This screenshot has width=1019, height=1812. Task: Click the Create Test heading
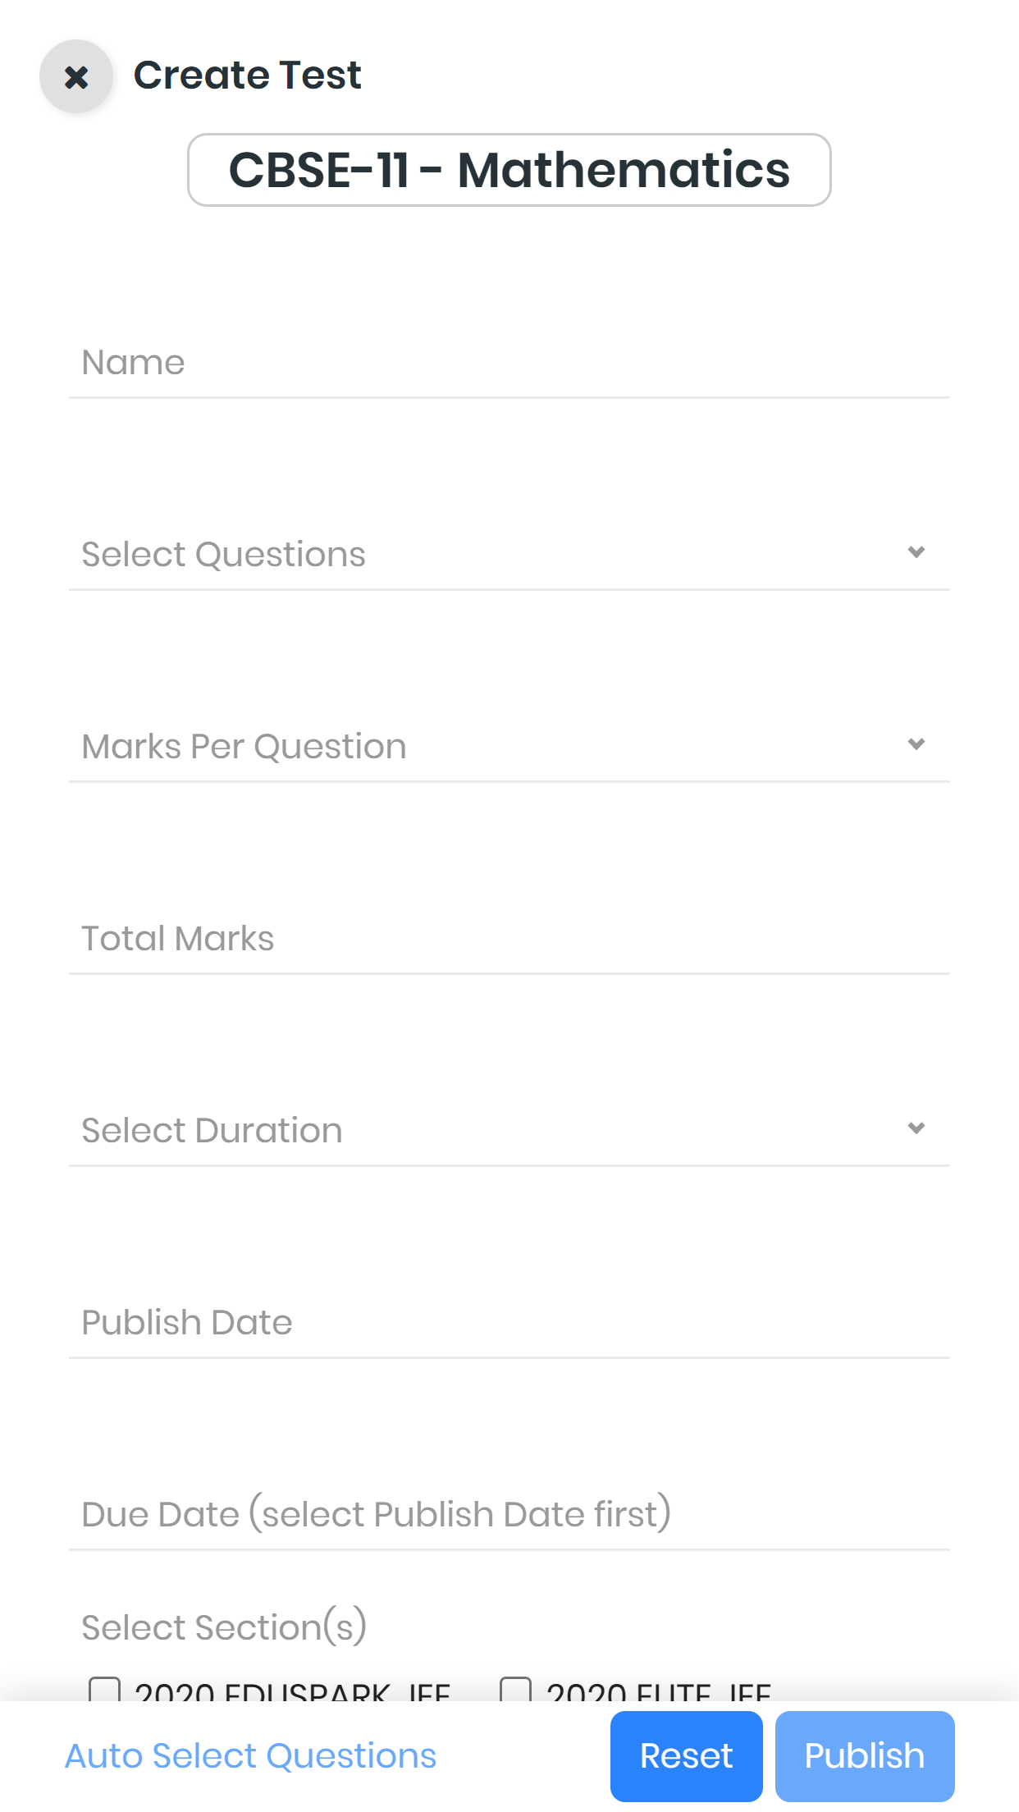pyautogui.click(x=247, y=75)
